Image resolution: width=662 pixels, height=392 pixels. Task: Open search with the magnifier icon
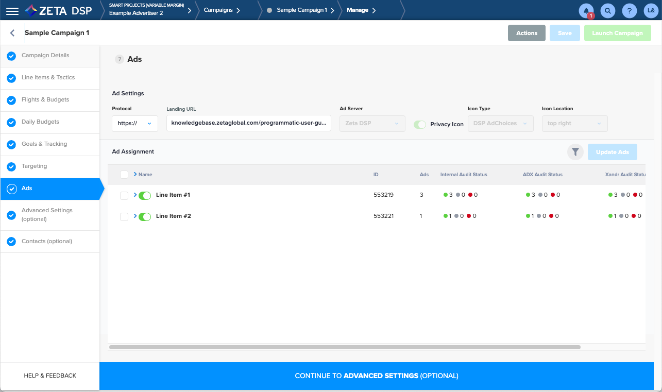608,11
